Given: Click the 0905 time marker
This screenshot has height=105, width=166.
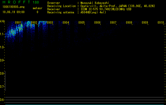Looking at the screenshot, I should tap(82, 23).
